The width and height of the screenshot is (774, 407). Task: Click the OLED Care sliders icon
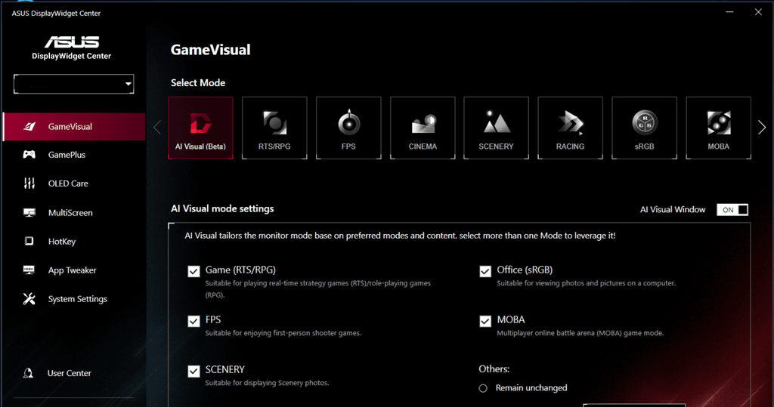click(29, 183)
